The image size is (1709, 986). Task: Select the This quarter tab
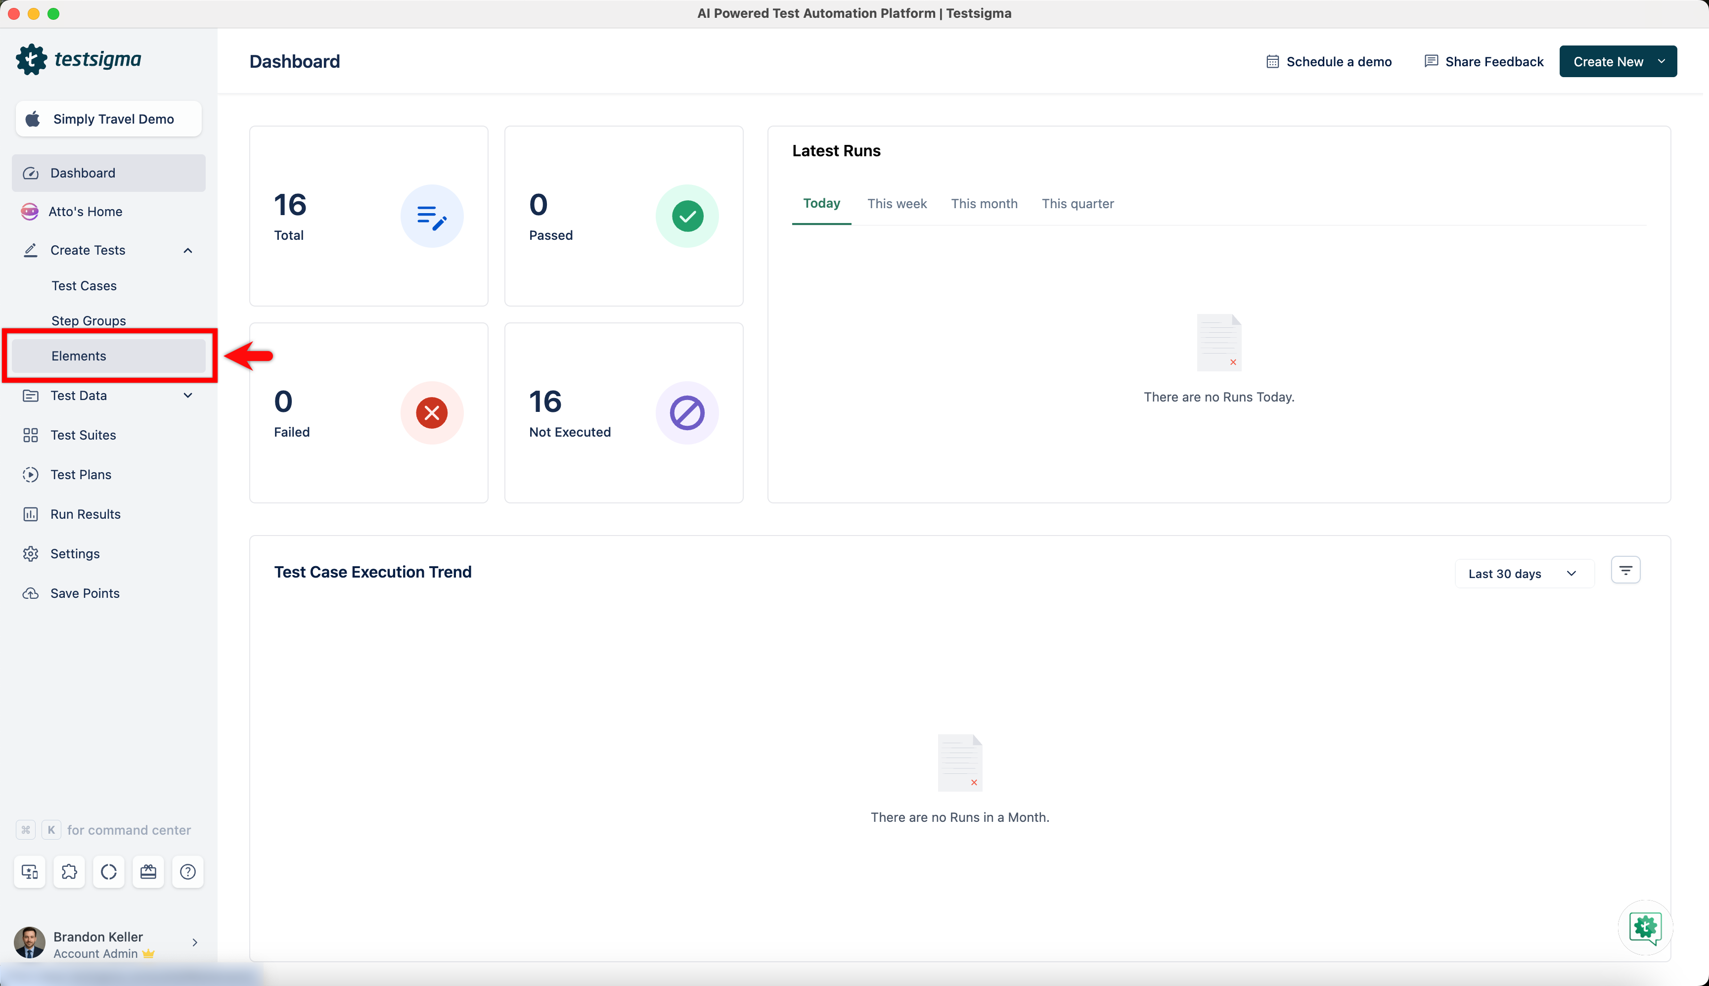pyautogui.click(x=1077, y=204)
